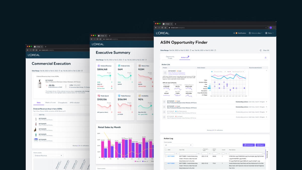
Task: Click the Sales - CY legend swatch in Retail Sales chart
Action: 136,161
